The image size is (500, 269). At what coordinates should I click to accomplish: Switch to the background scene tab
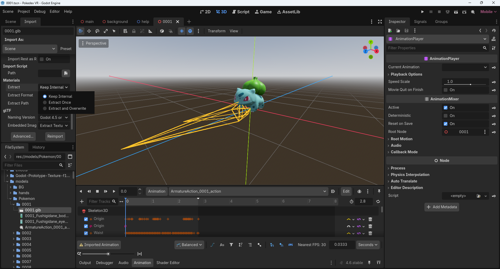click(115, 22)
